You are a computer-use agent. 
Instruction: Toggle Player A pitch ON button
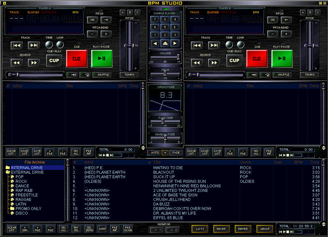93,20
